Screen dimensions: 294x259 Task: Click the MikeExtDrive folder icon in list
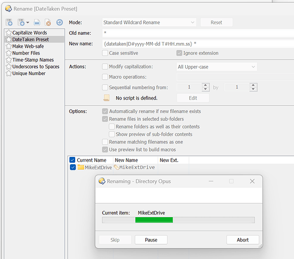(x=80, y=167)
